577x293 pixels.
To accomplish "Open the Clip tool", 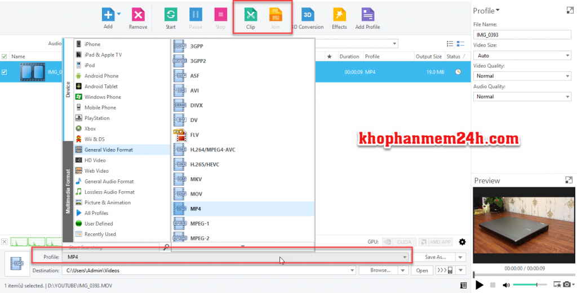I will point(251,15).
